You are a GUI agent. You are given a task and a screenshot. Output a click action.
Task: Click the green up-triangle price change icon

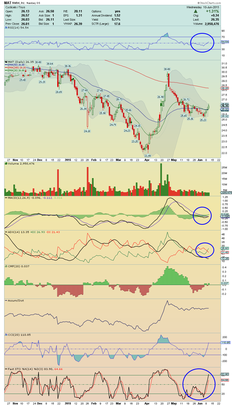(196, 11)
